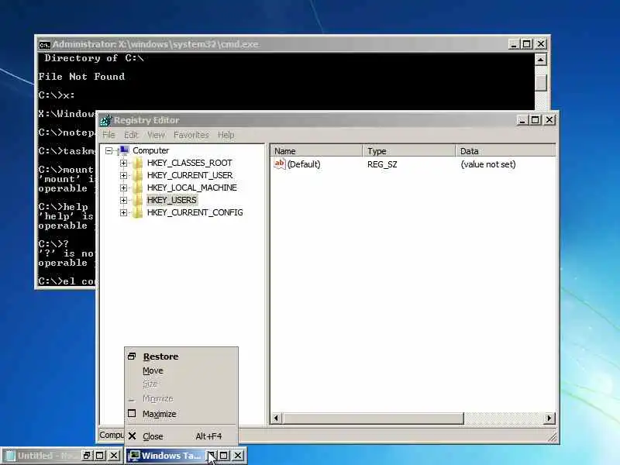
Task: Click the Type column header
Action: [409, 151]
